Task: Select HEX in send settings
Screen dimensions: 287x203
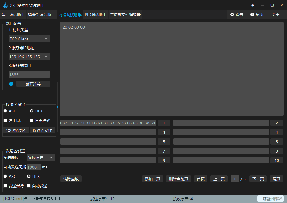Action: click(x=33, y=176)
